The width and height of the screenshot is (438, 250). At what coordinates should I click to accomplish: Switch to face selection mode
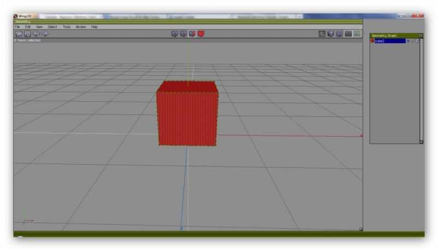click(192, 34)
